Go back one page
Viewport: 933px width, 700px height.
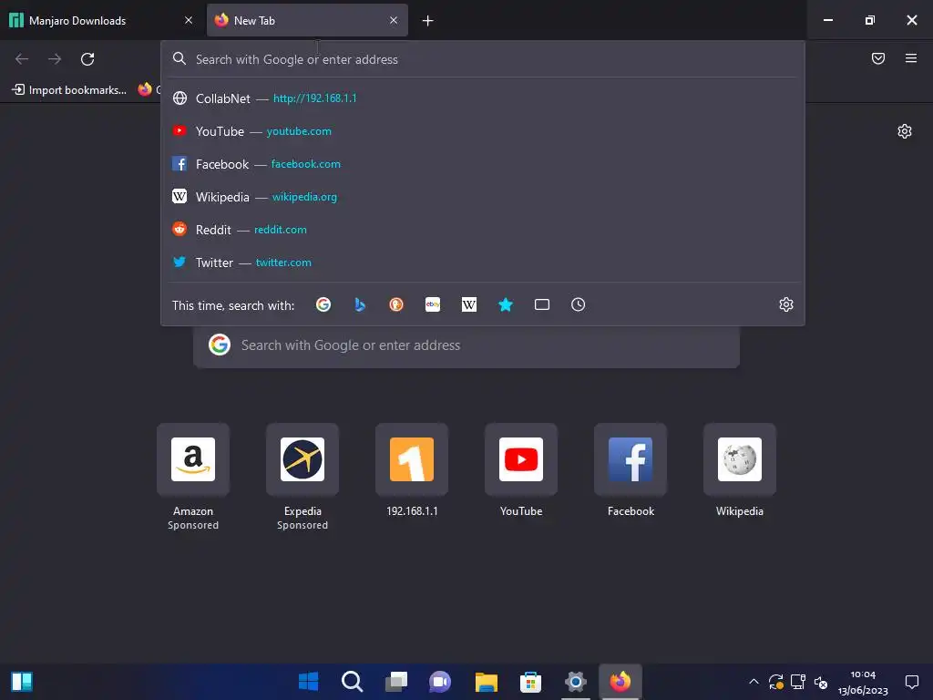tap(22, 59)
